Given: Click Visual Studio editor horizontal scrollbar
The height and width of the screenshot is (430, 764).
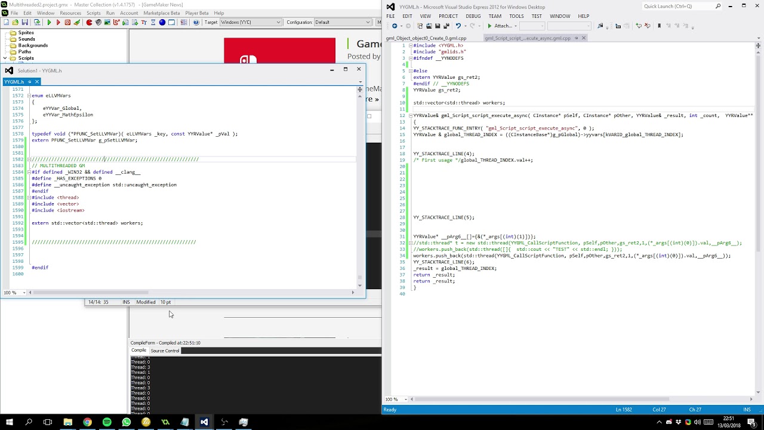Looking at the screenshot, I should tap(582, 399).
